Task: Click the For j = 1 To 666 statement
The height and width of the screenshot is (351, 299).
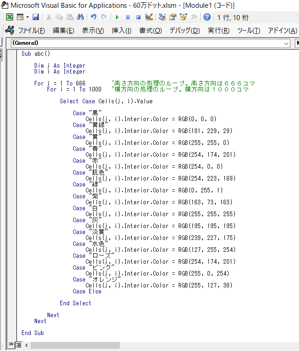Action: 60,84
